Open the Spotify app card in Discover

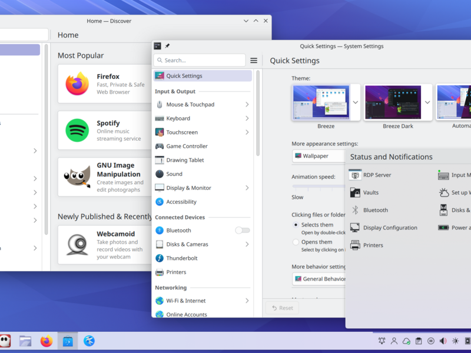coord(105,131)
